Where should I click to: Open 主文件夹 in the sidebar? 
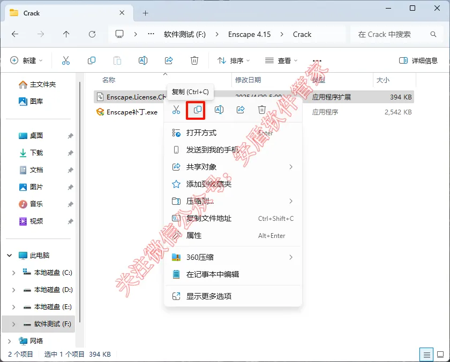(x=37, y=84)
